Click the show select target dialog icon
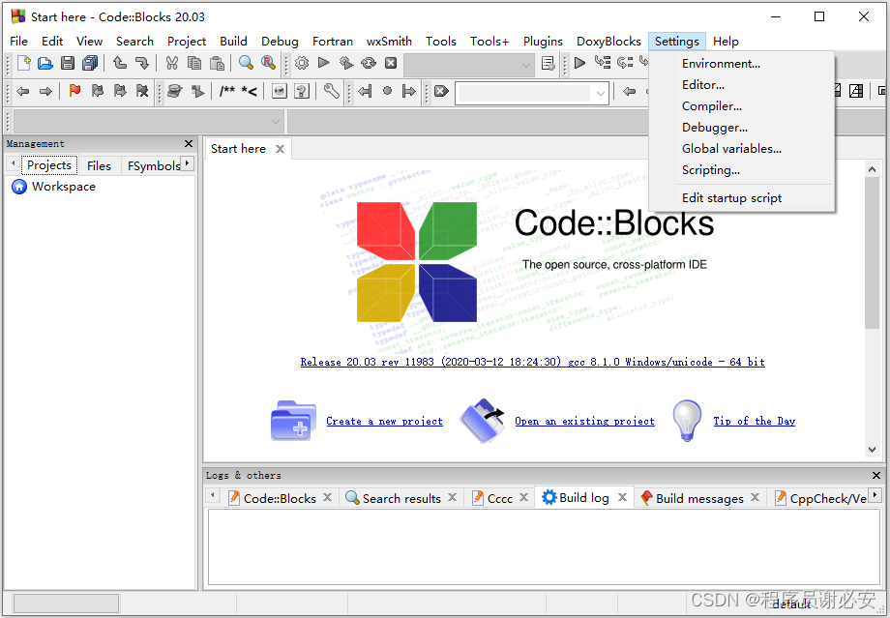The width and height of the screenshot is (890, 618). click(548, 63)
